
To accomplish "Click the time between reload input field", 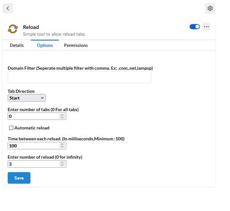I will 37,146.
